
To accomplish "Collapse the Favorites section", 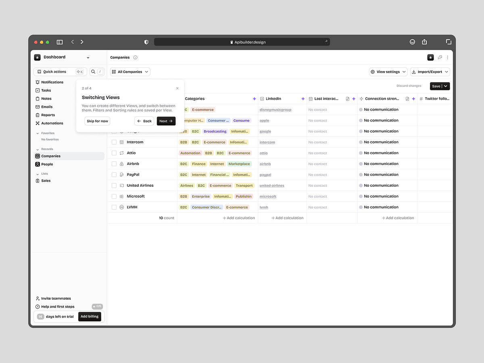I will [37, 133].
